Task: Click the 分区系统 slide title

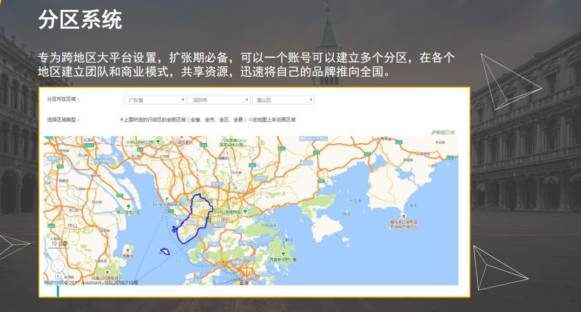Action: (x=80, y=19)
